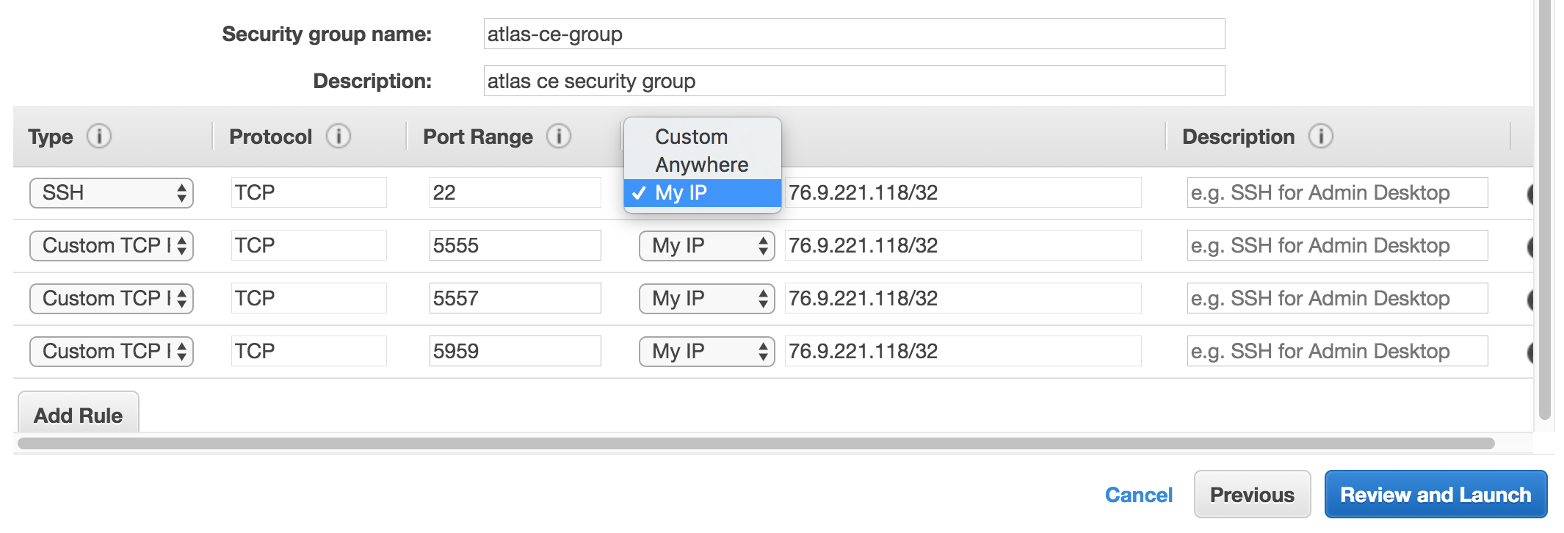Click the port range field containing 5557
The height and width of the screenshot is (533, 1564).
[x=515, y=299]
